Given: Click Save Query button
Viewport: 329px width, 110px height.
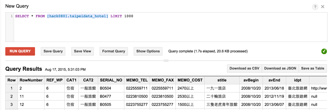Looking at the screenshot, I should click(53, 51).
